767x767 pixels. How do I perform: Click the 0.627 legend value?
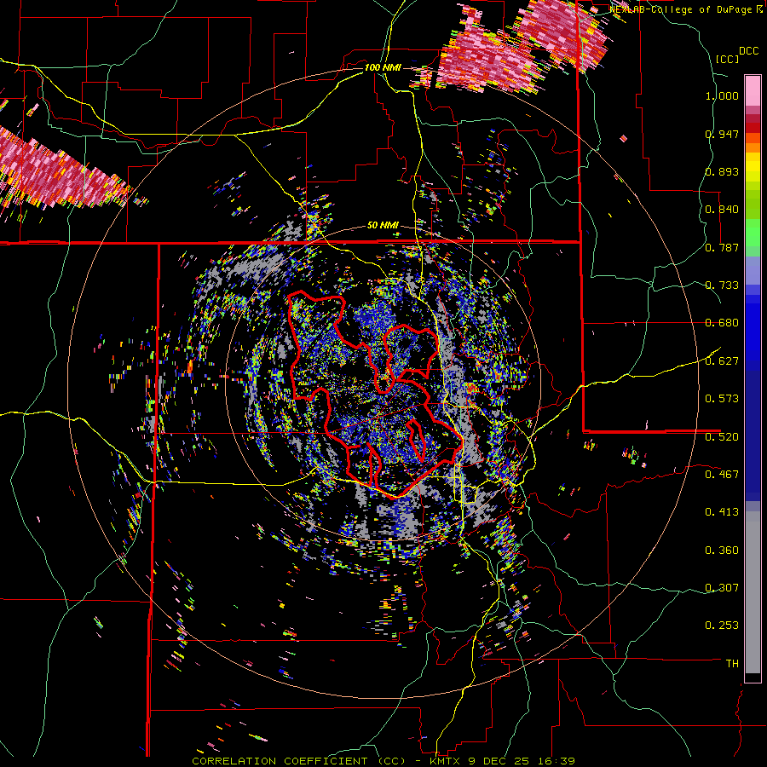click(722, 361)
